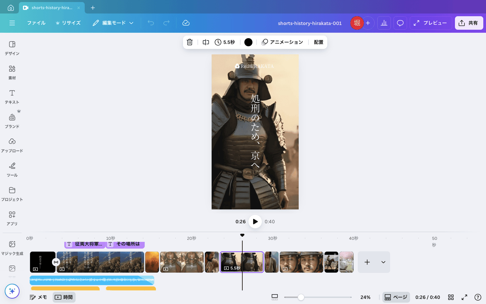Open the アップロード panel
Image resolution: width=486 pixels, height=304 pixels.
(x=12, y=145)
